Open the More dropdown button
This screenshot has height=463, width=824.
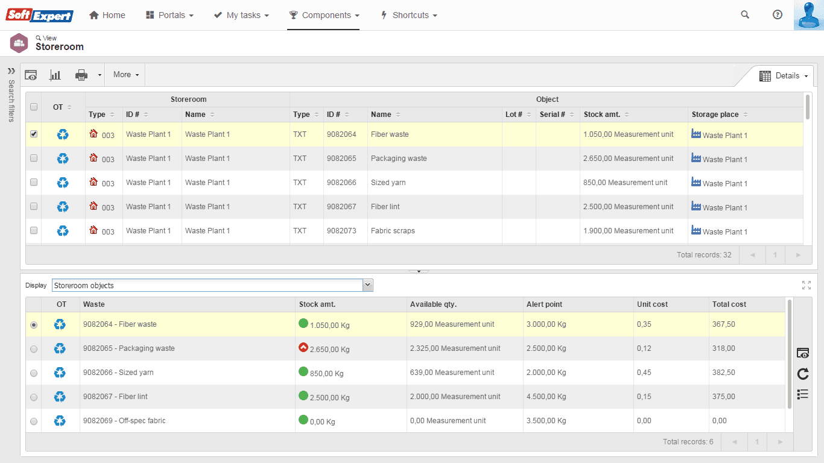pyautogui.click(x=125, y=75)
